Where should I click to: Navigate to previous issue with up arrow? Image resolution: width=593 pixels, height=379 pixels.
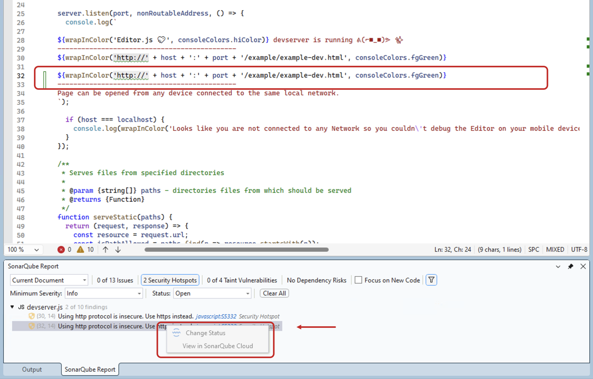[x=105, y=250]
